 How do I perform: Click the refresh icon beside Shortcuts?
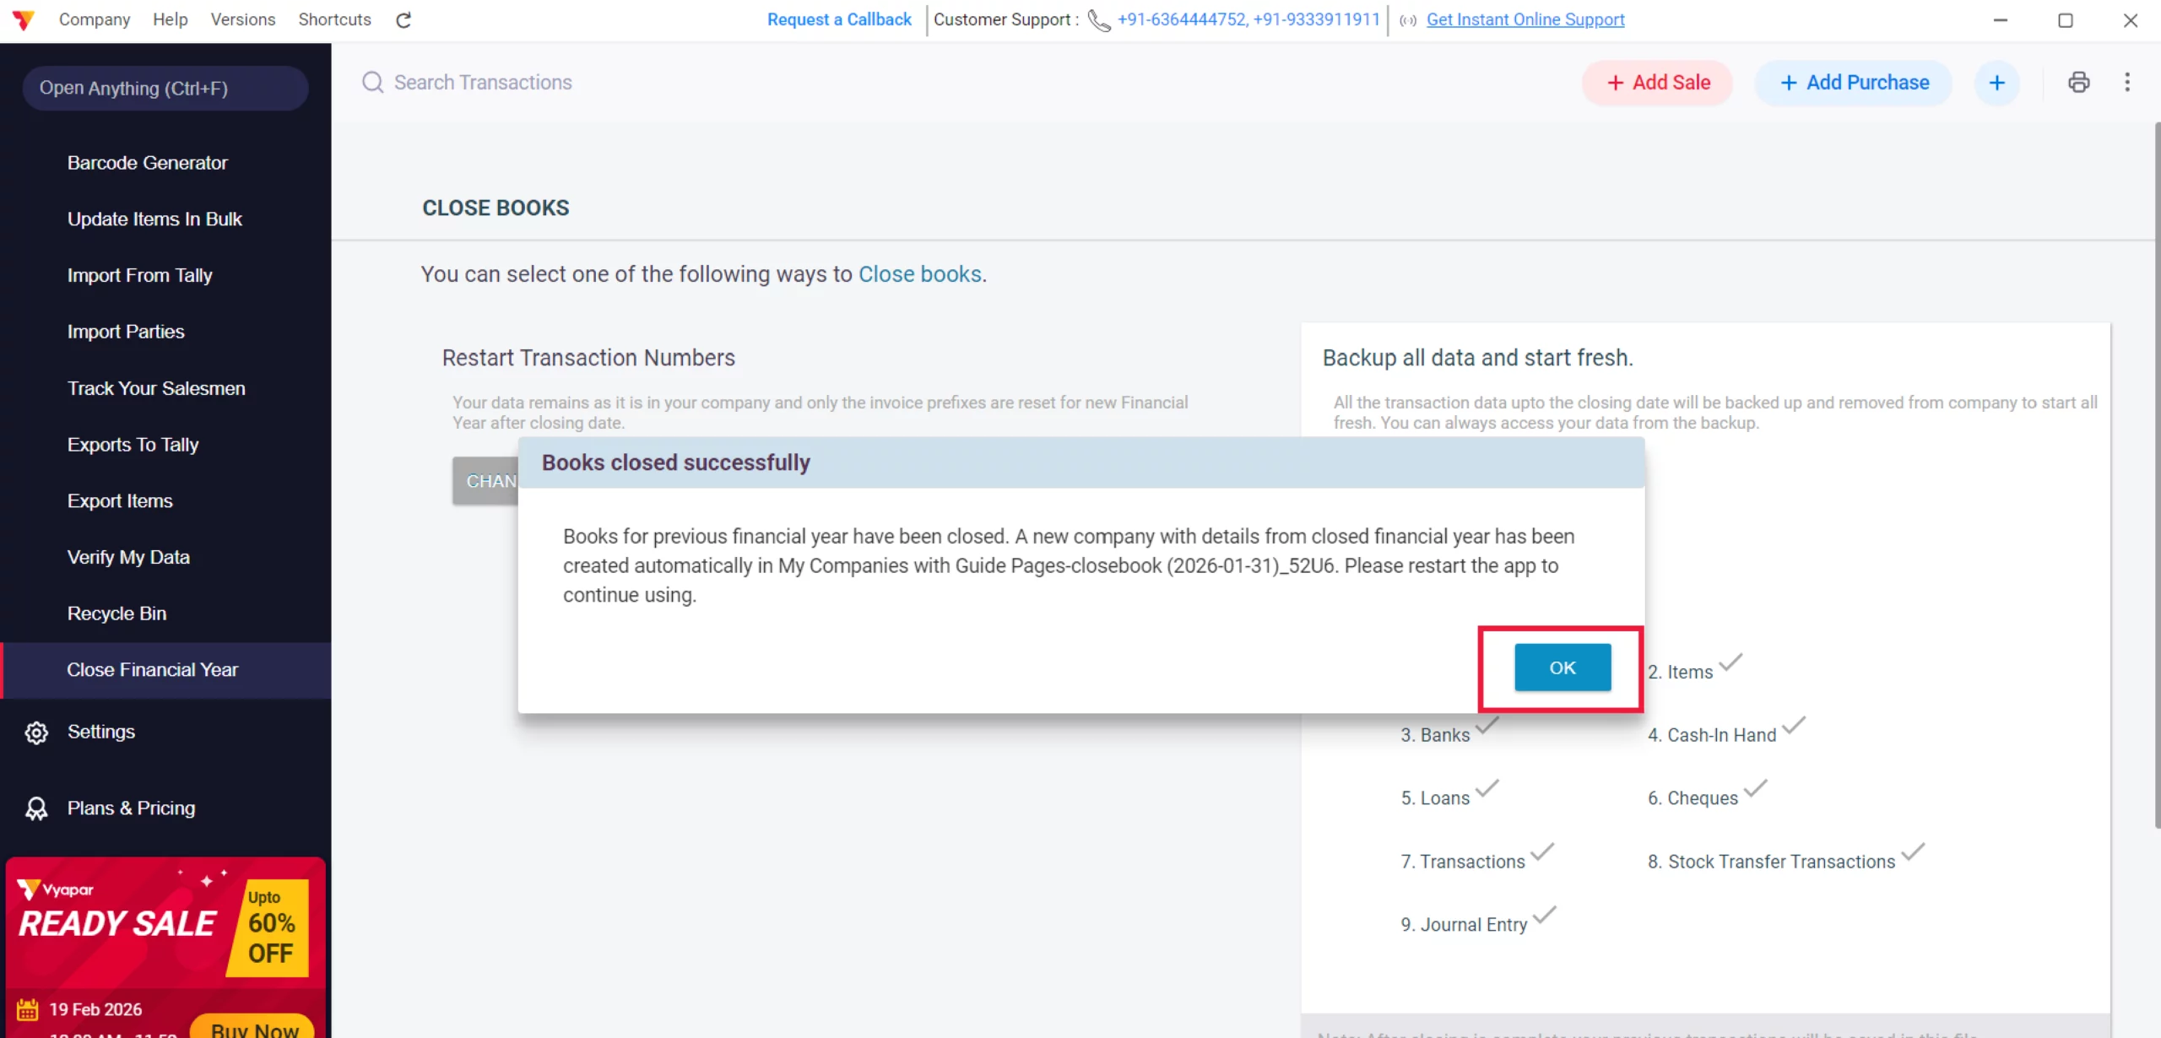[x=403, y=19]
